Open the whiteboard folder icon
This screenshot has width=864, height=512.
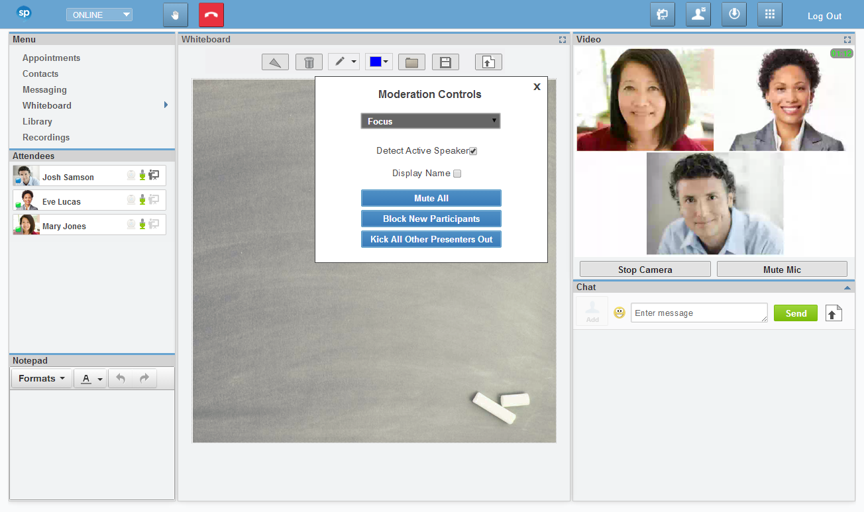(411, 62)
